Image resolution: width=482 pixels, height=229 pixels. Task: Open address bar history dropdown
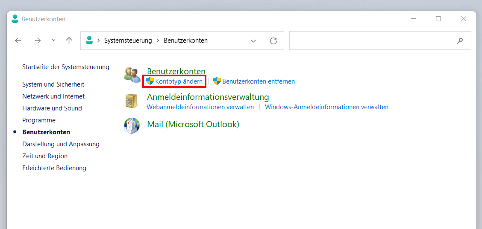pos(253,41)
